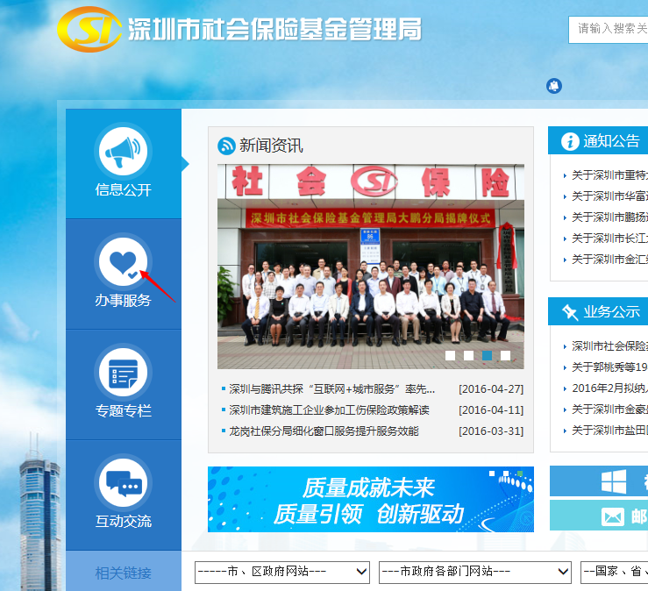Screen dimensions: 648x591
Task: Open 专题专栏 list icon
Action: (x=123, y=373)
